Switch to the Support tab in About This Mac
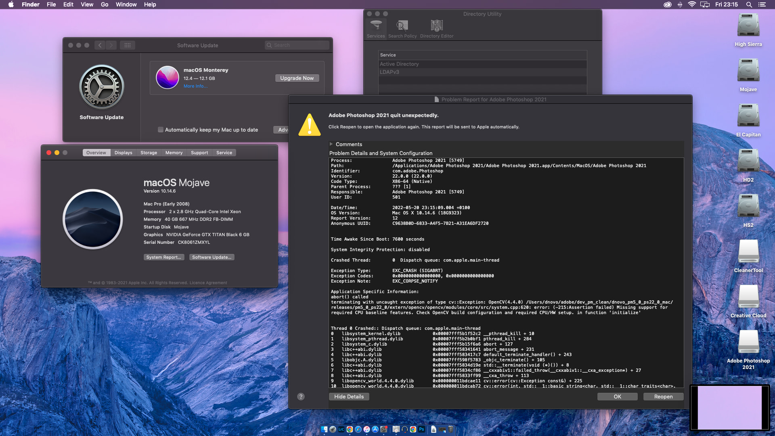The height and width of the screenshot is (436, 775). [x=199, y=153]
